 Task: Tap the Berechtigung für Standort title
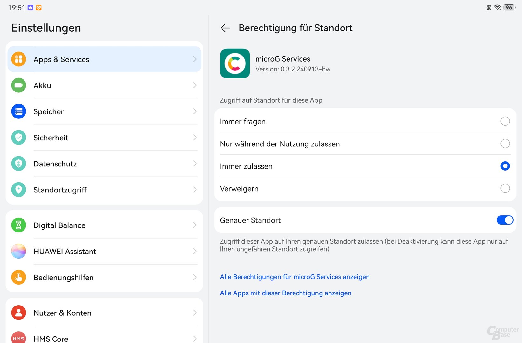295,28
